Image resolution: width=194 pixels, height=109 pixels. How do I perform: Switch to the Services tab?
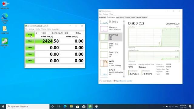pyautogui.click(x=145, y=17)
